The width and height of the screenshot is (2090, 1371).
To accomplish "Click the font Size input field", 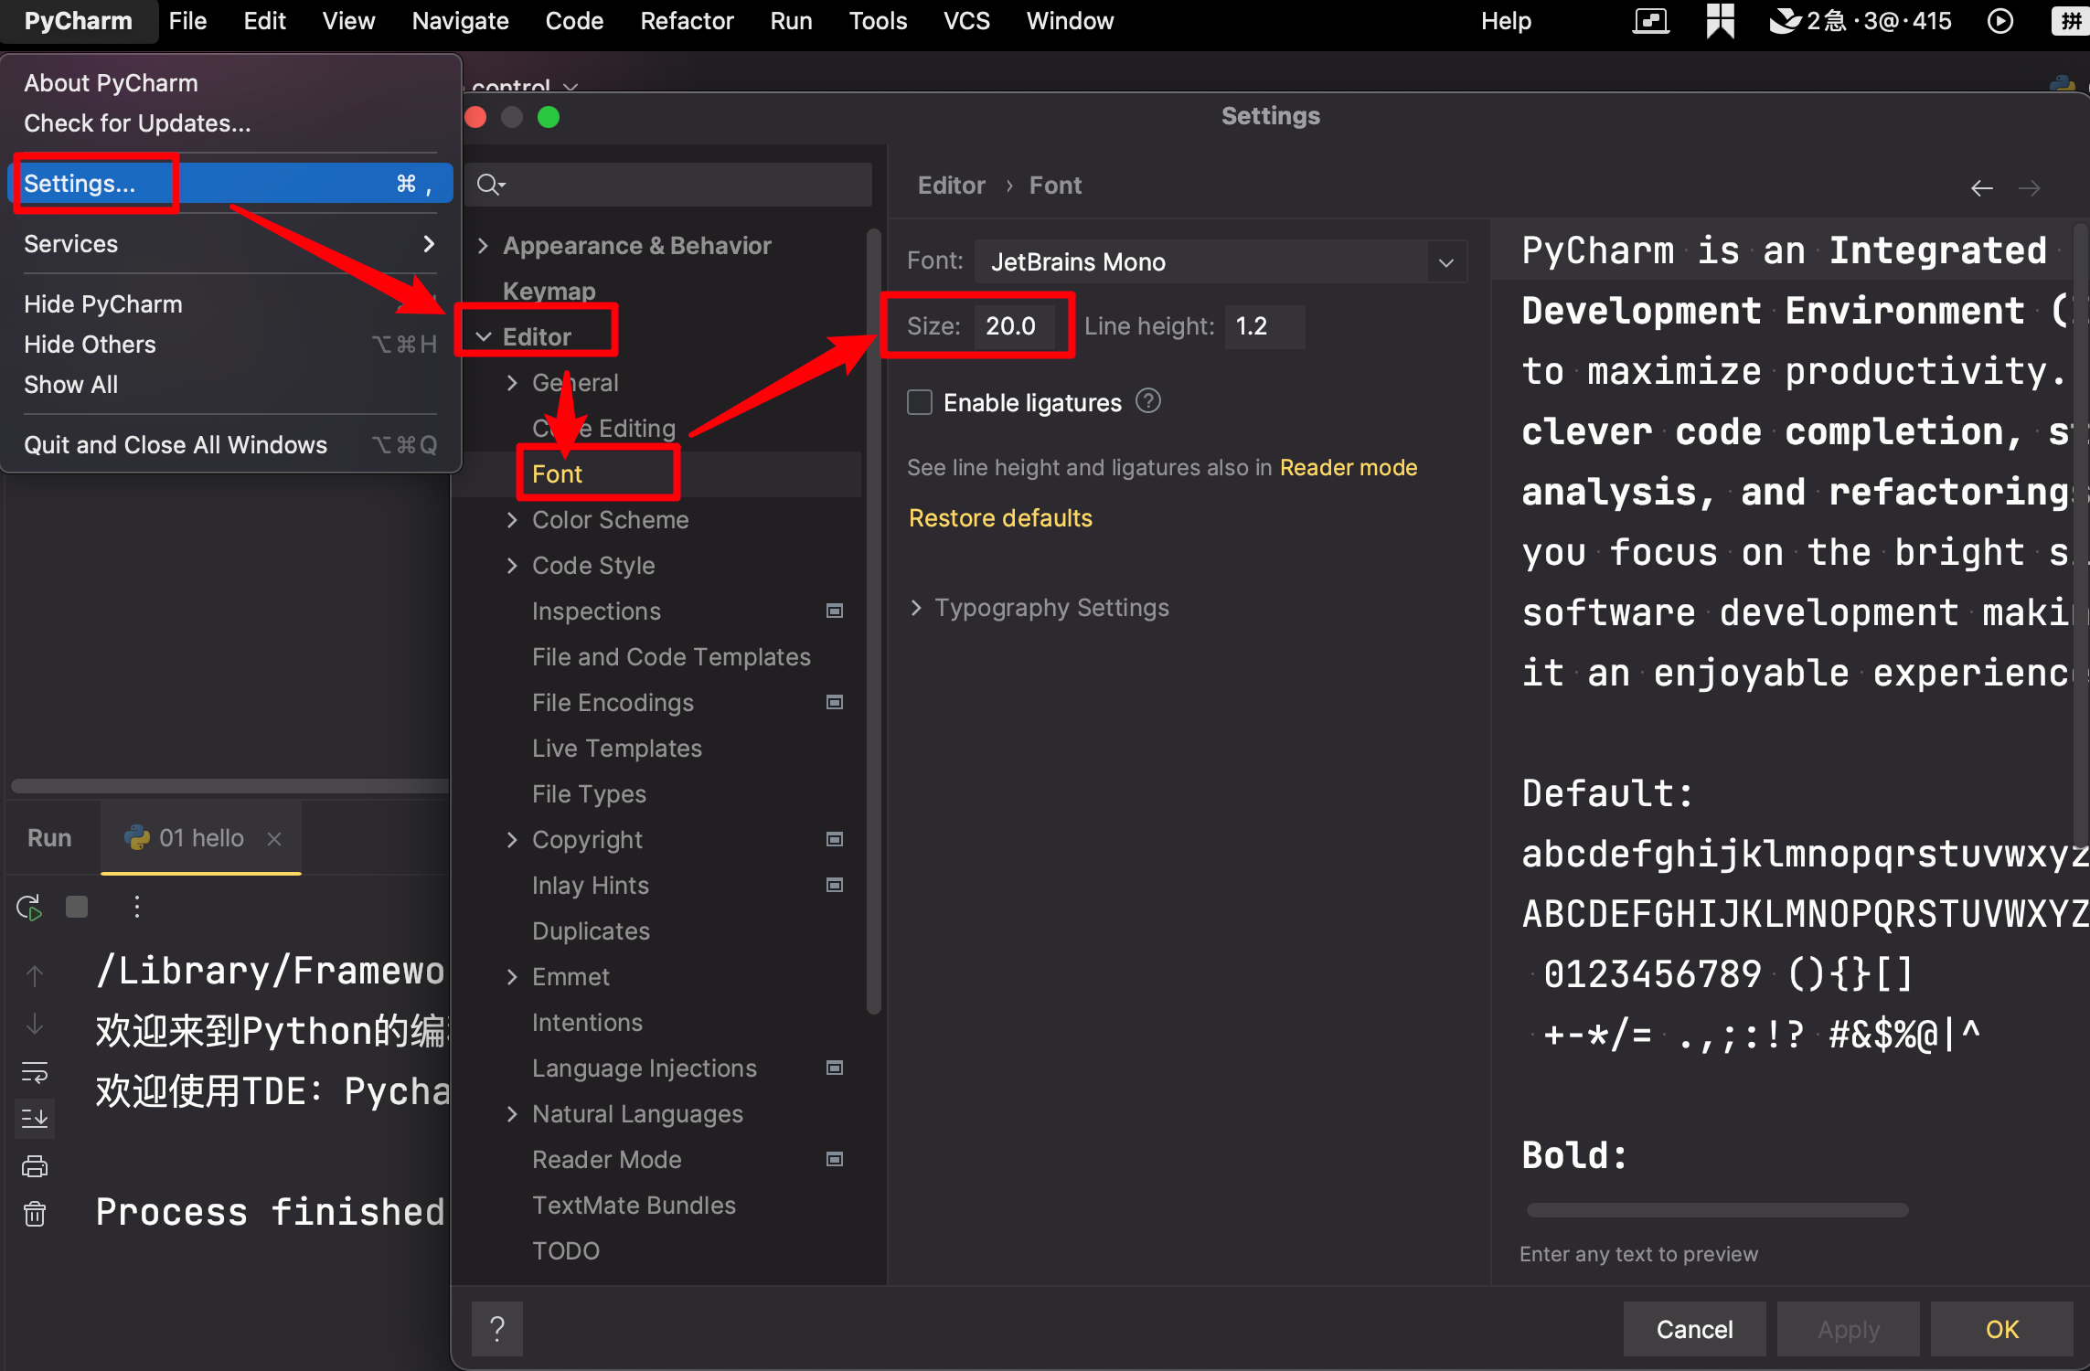I will tap(1013, 326).
